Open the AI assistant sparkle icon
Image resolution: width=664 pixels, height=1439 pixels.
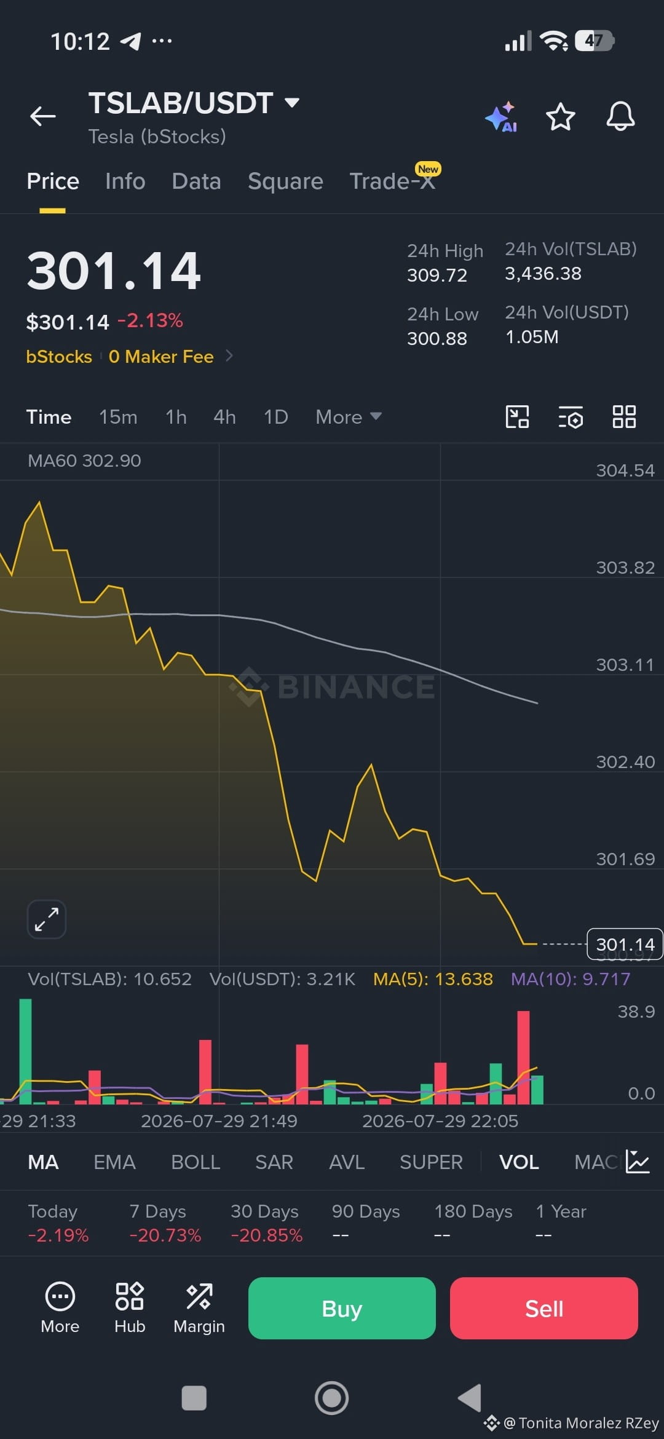pos(501,116)
